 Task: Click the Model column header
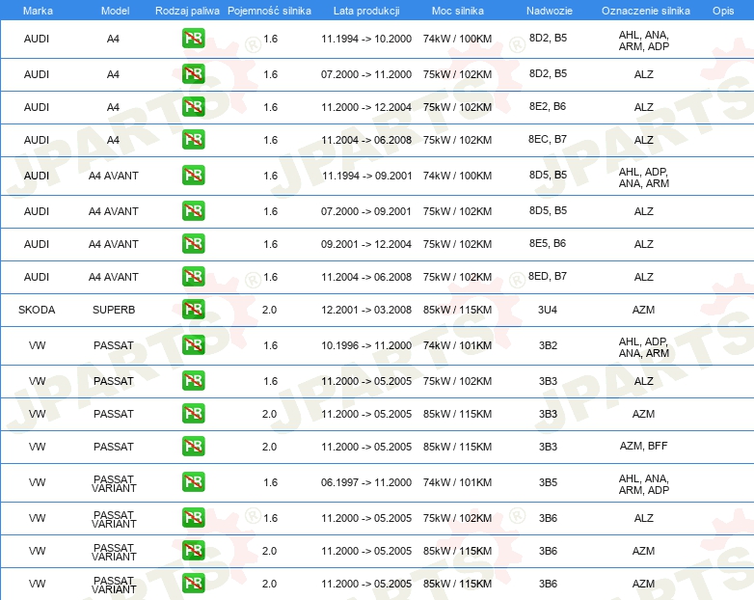(x=115, y=11)
